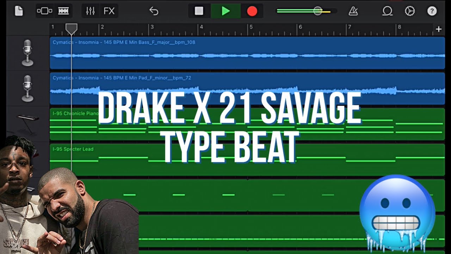This screenshot has height=254, width=451.
Task: Start playback with the green play button
Action: click(x=225, y=11)
